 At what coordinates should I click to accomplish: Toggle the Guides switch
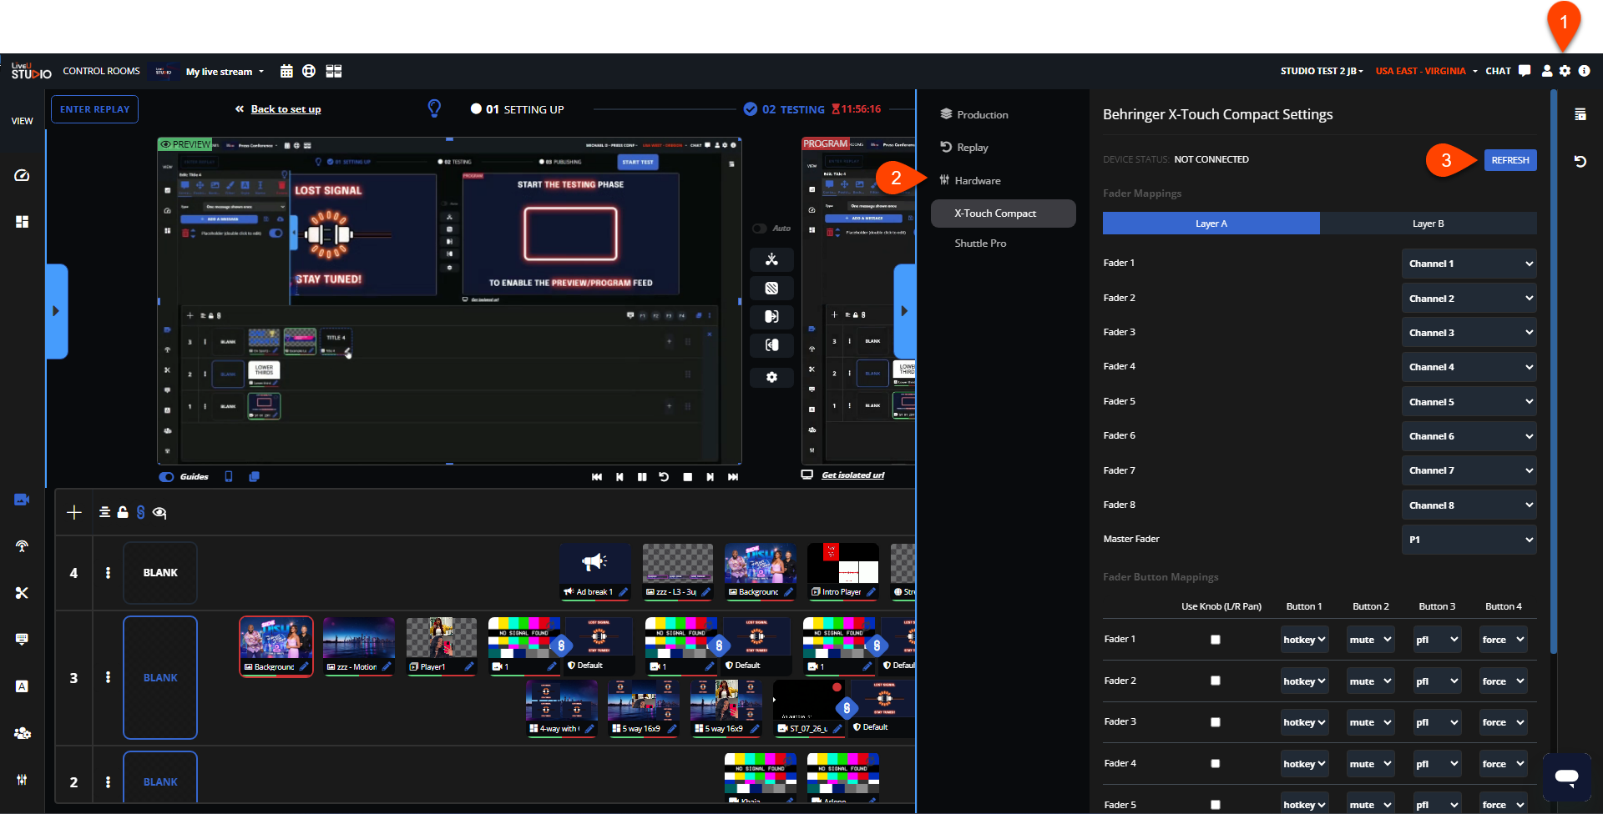167,477
